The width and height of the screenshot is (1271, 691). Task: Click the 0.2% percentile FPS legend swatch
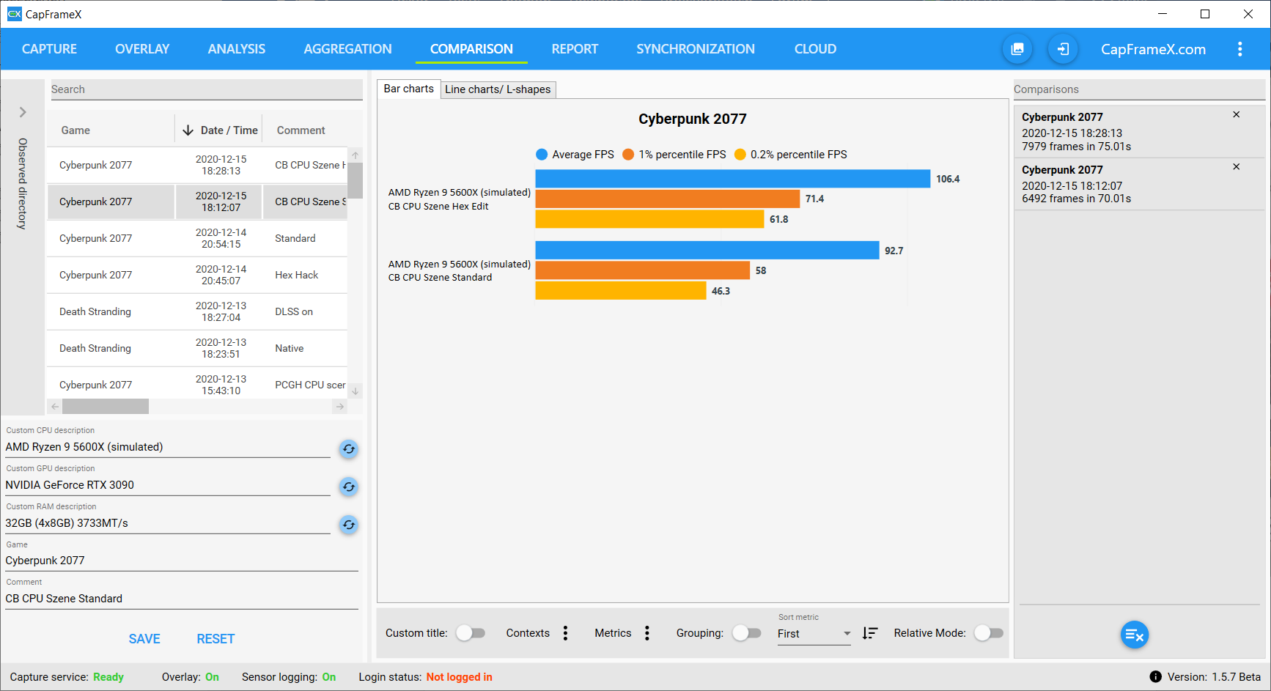tap(740, 155)
